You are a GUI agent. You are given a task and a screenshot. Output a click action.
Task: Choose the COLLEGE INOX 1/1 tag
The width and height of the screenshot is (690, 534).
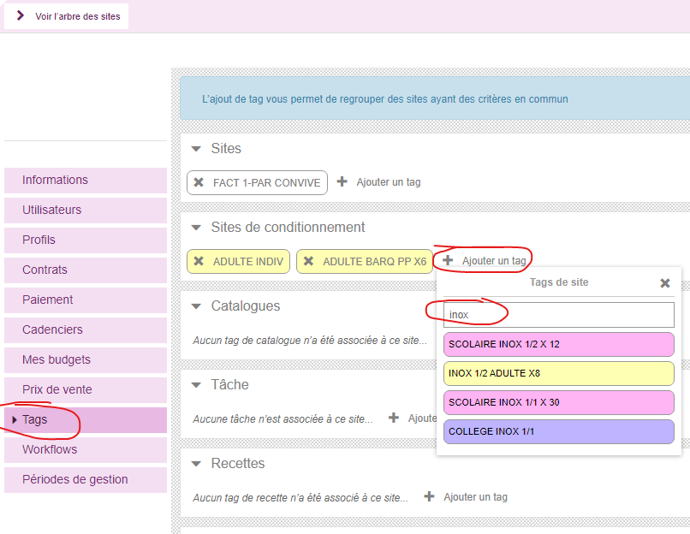[x=559, y=431]
